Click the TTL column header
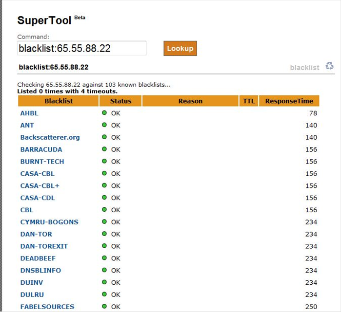This screenshot has height=312, width=341. coord(249,101)
